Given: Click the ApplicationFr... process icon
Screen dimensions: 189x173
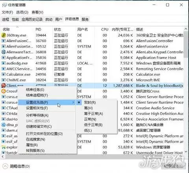Looking at the screenshot, I should click(x=4, y=58).
